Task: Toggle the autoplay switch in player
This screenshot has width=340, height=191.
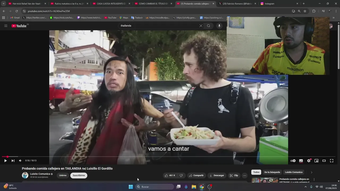Action: [293, 160]
